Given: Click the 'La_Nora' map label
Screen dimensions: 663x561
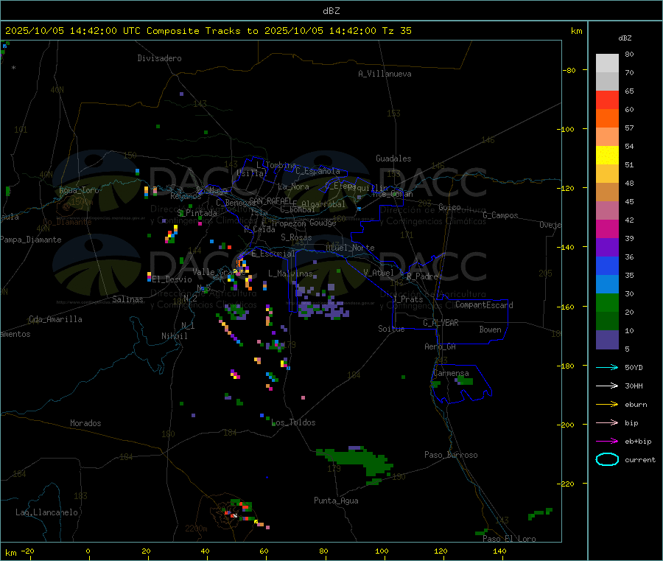Looking at the screenshot, I should pyautogui.click(x=293, y=187).
